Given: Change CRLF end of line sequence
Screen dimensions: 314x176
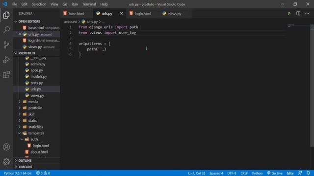Looking at the screenshot, I should 244,173.
